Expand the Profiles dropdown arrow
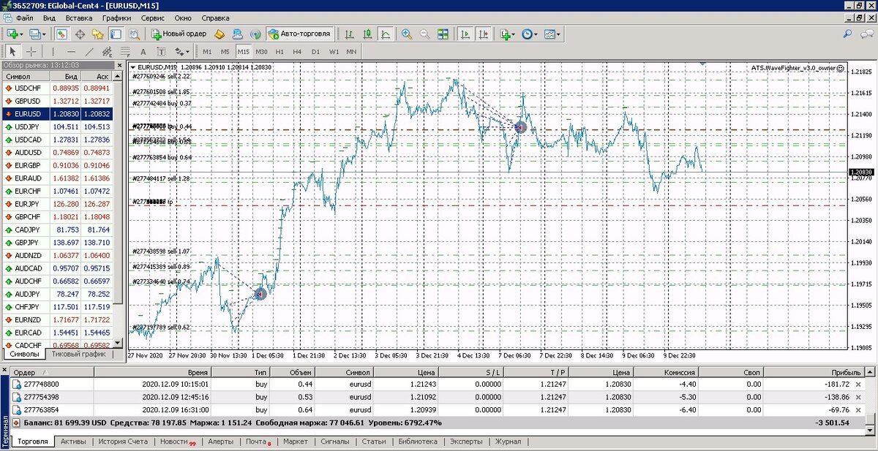Image resolution: width=878 pixels, height=451 pixels. [44, 34]
